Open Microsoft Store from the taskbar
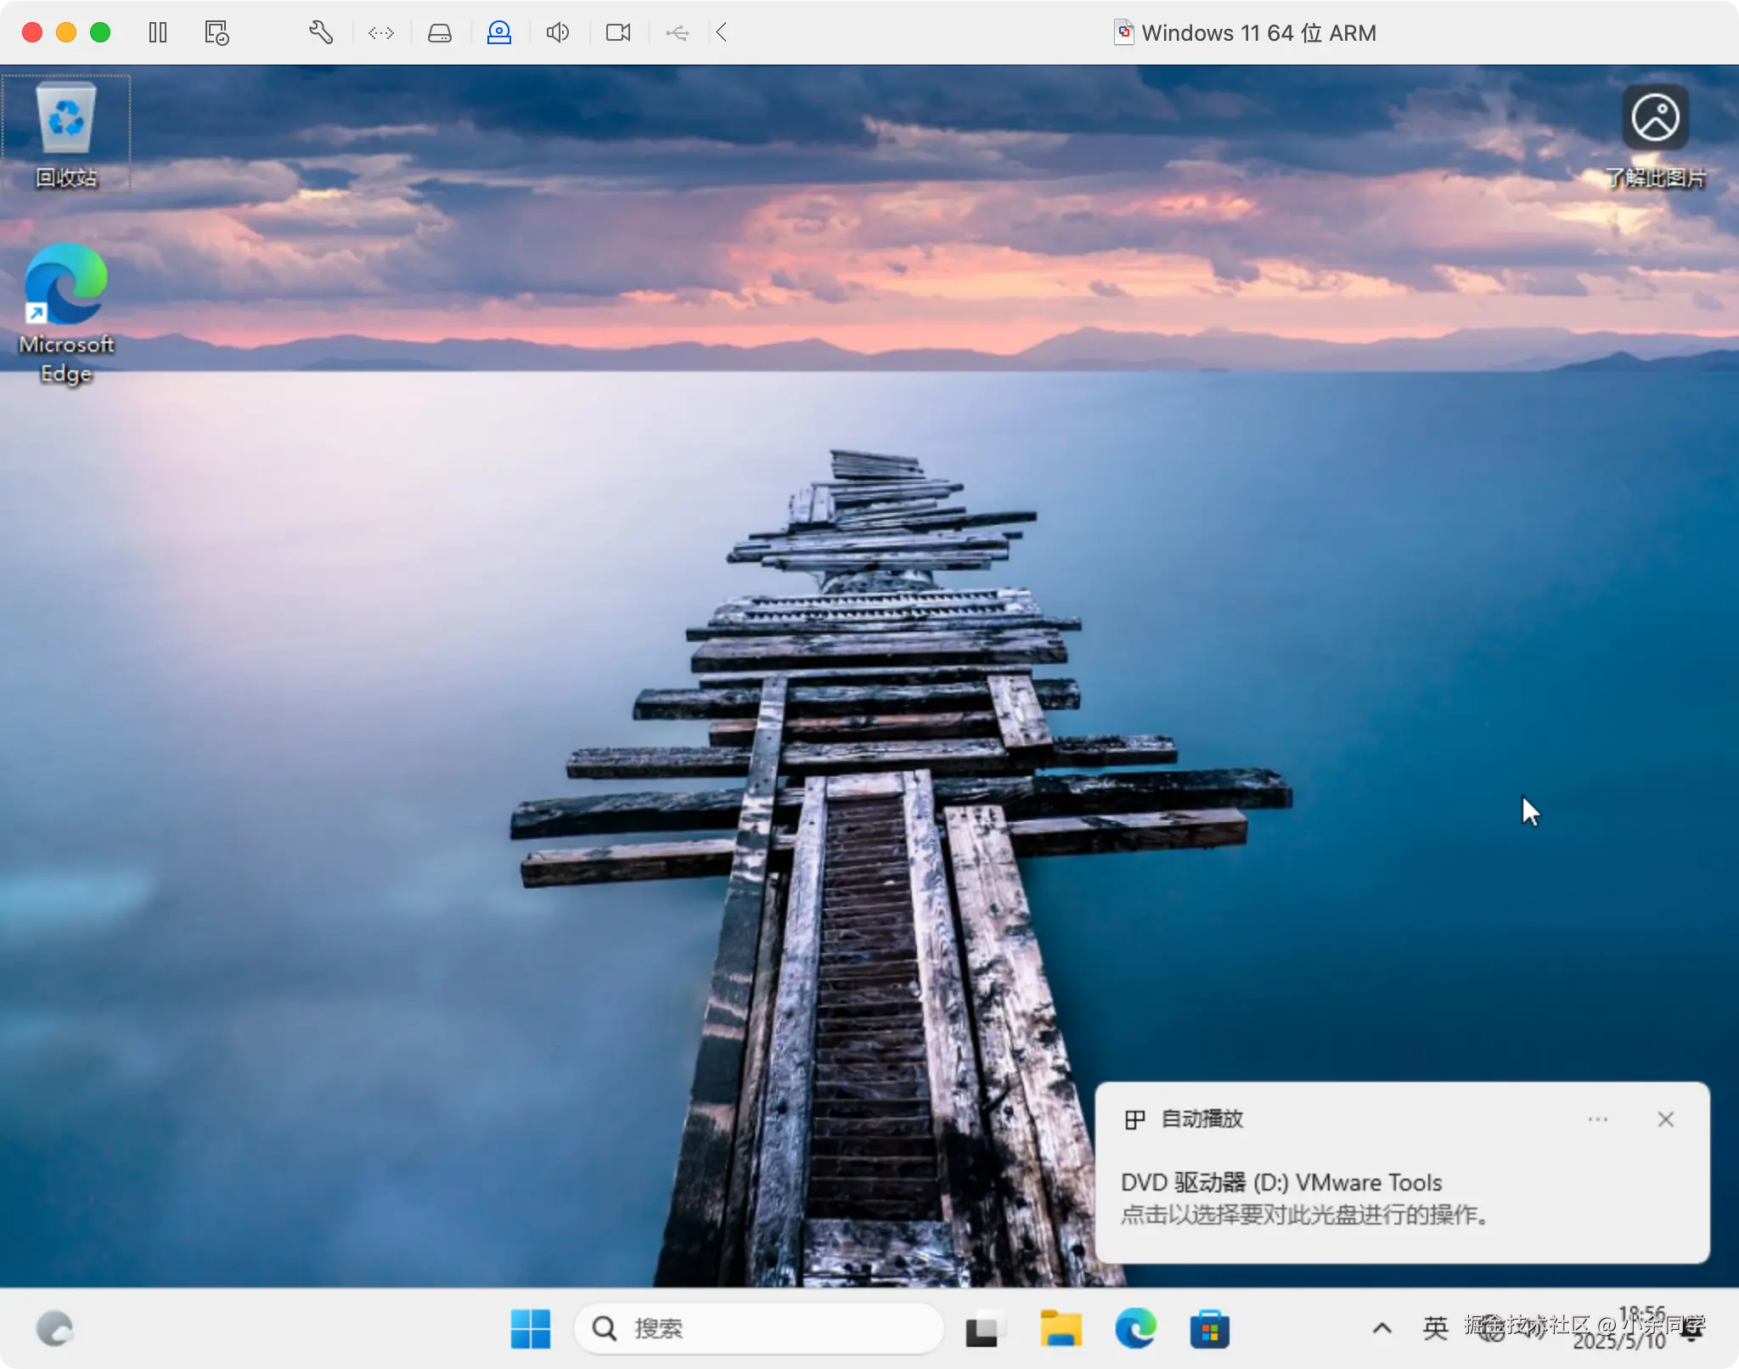The width and height of the screenshot is (1739, 1369). pos(1209,1328)
